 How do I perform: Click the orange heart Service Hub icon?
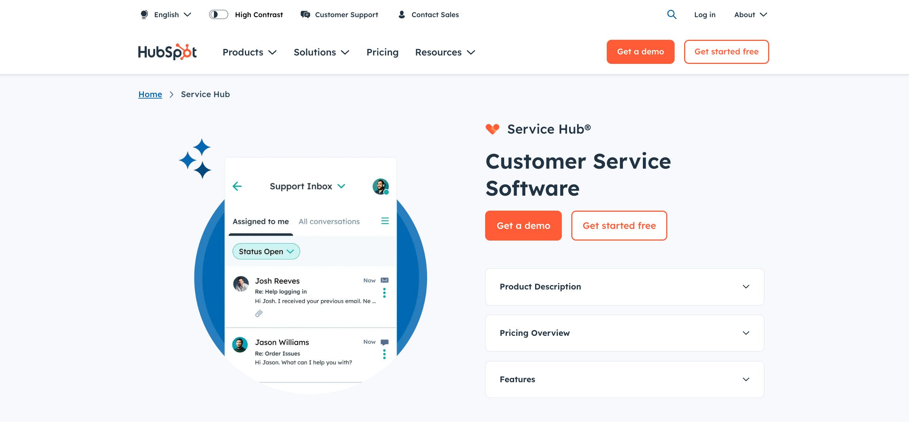[492, 129]
